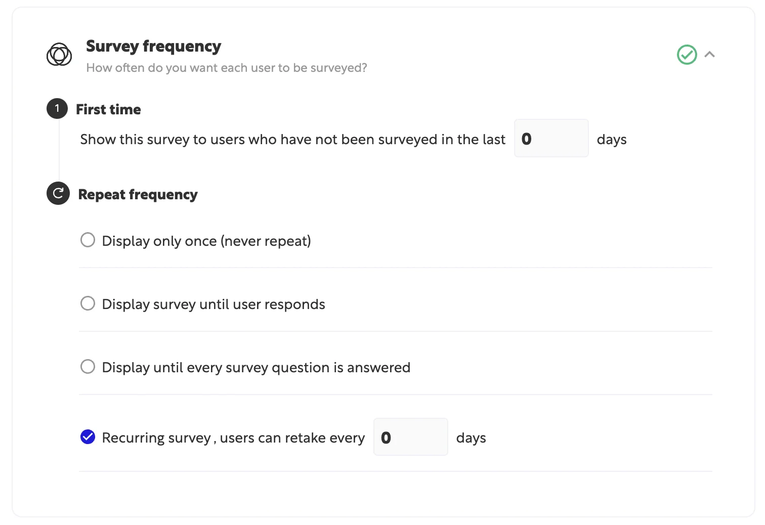
Task: Click the recurring survey days input field
Action: click(x=410, y=437)
